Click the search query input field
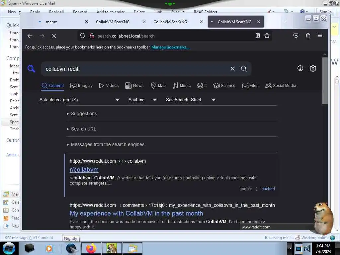340x255 pixels. coord(136,69)
